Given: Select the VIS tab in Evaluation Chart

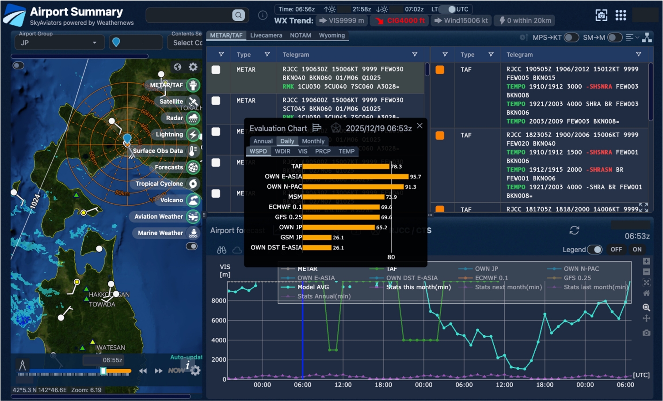Looking at the screenshot, I should (302, 151).
